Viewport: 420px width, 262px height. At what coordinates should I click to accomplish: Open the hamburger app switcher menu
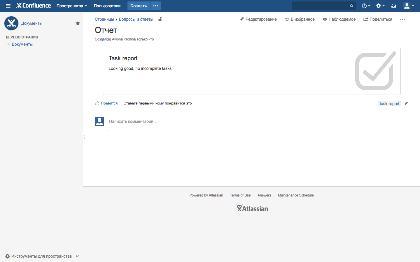coord(8,6)
